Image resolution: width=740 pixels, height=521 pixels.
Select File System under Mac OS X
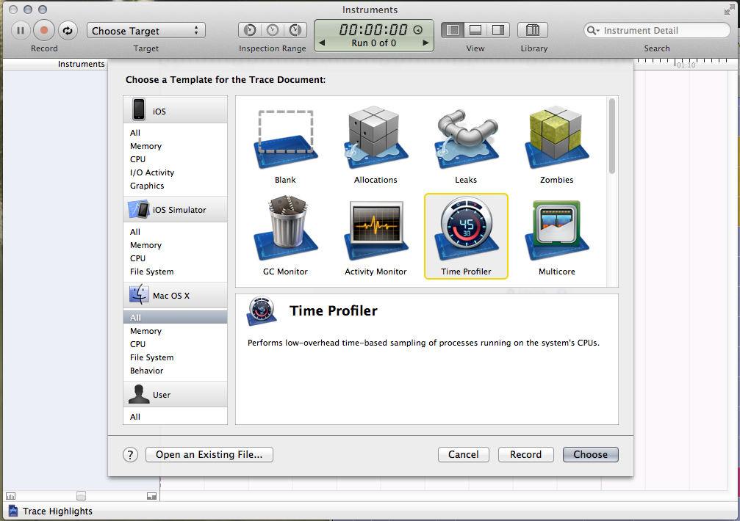click(x=151, y=357)
